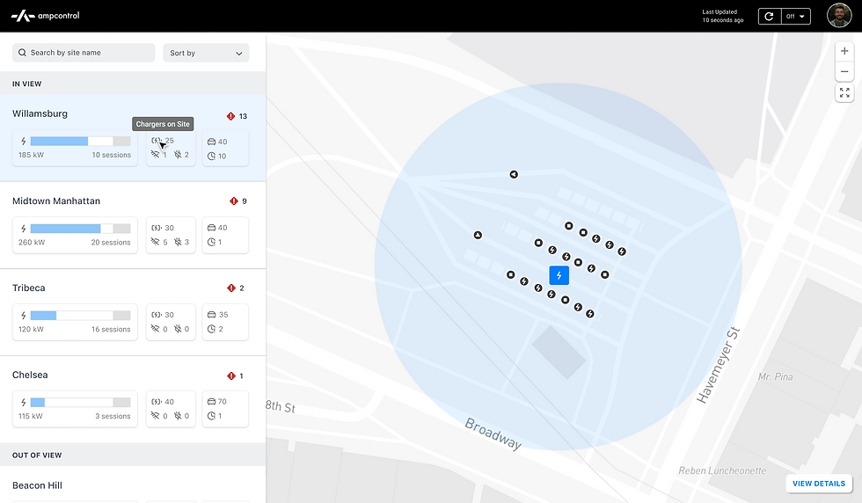
Task: Click the "10 sessions" label
Action: (x=112, y=155)
